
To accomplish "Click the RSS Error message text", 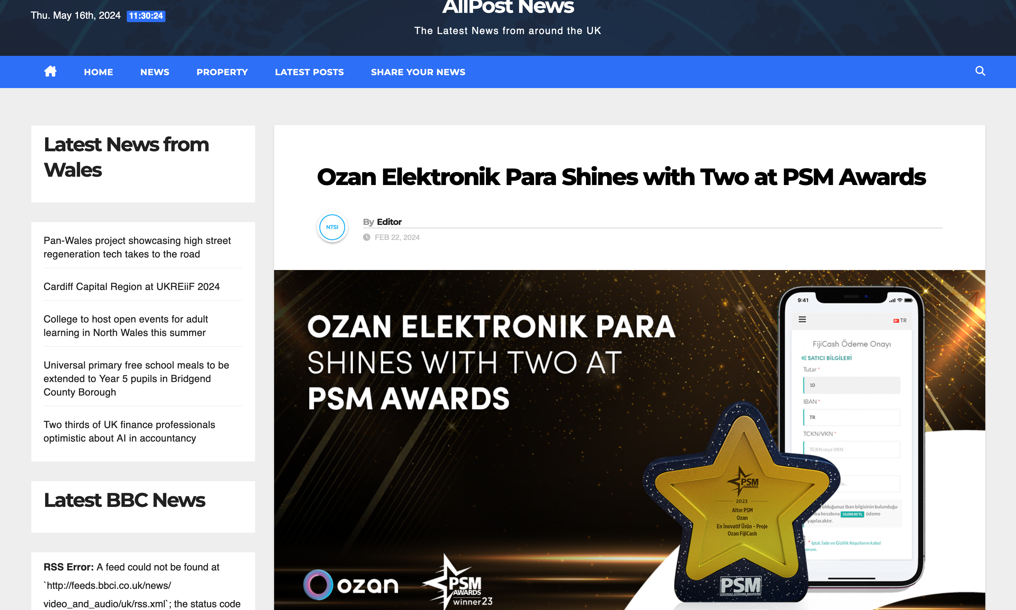I will point(142,585).
